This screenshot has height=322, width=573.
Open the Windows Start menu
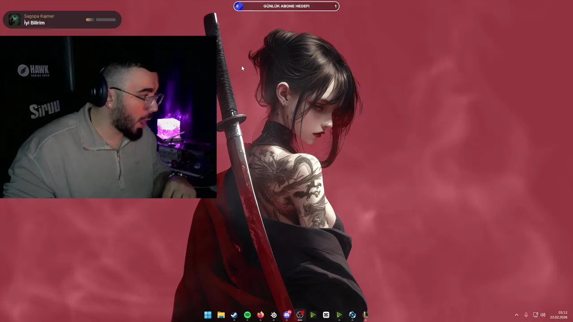tap(208, 315)
